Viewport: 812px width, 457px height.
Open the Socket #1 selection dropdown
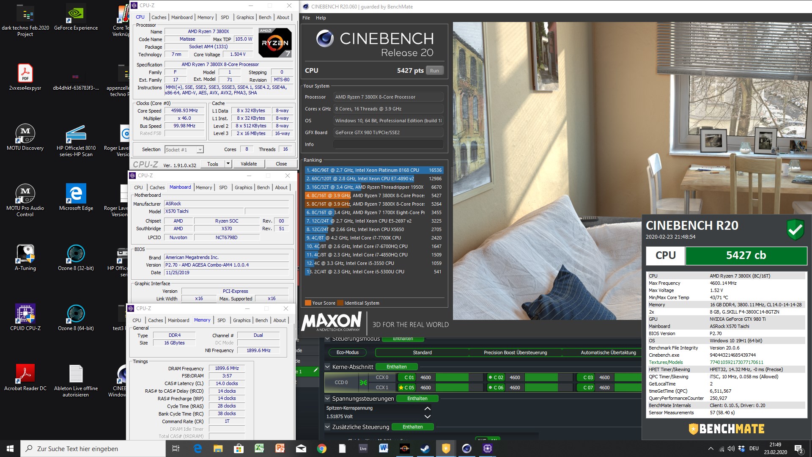tap(200, 150)
